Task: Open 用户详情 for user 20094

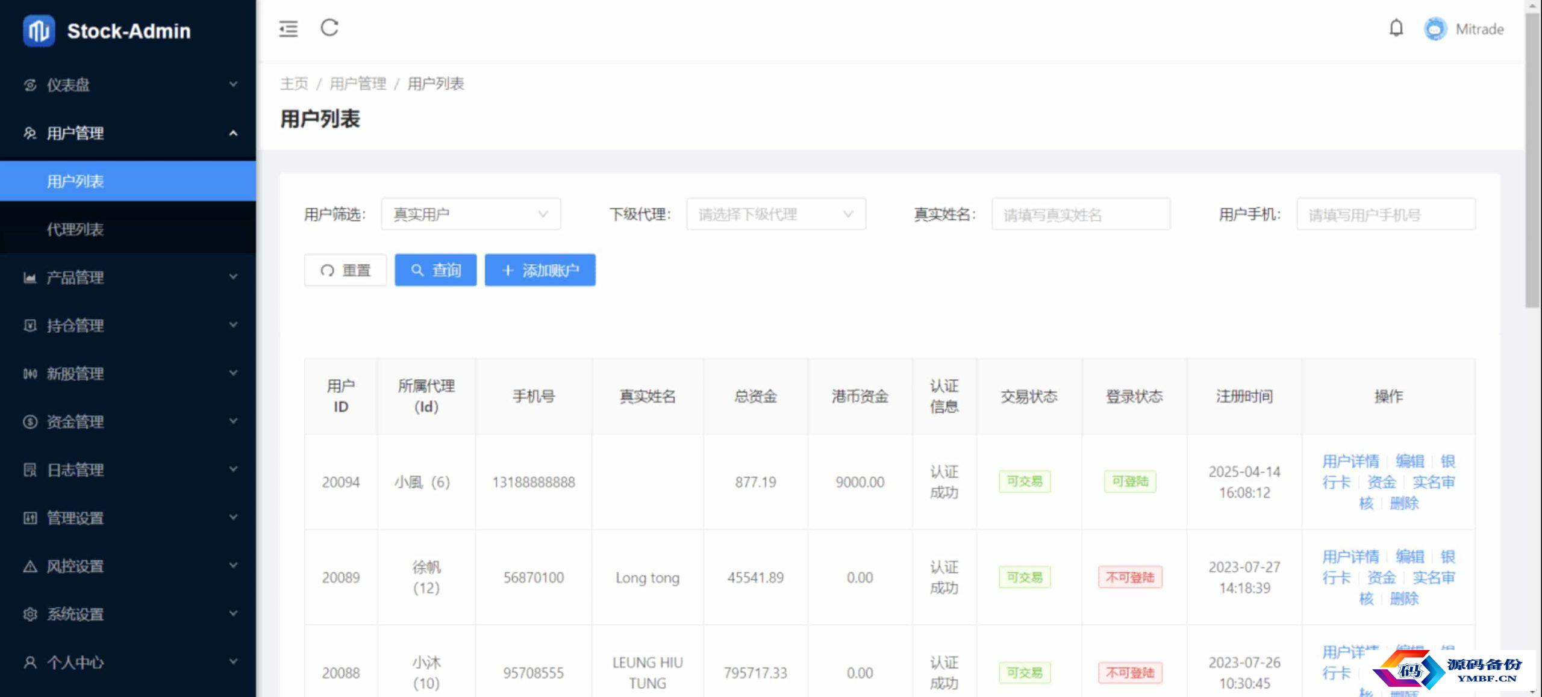Action: (x=1350, y=462)
